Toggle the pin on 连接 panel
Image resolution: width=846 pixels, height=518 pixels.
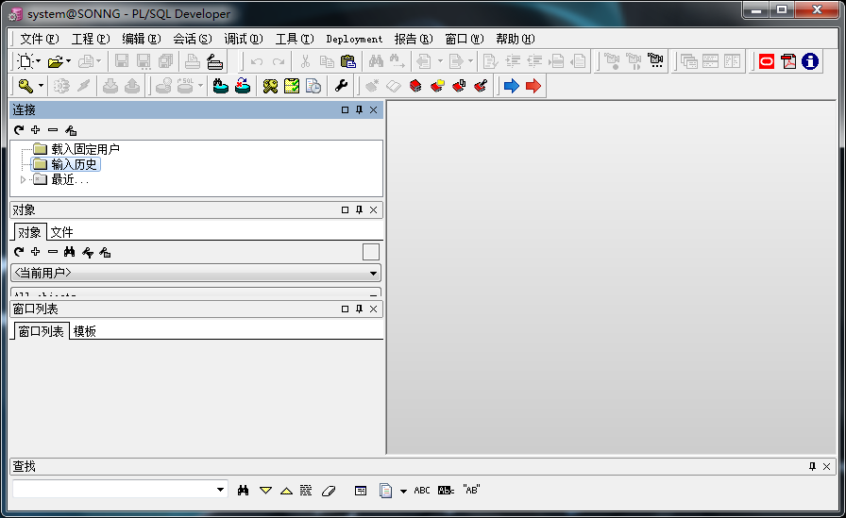(x=360, y=110)
